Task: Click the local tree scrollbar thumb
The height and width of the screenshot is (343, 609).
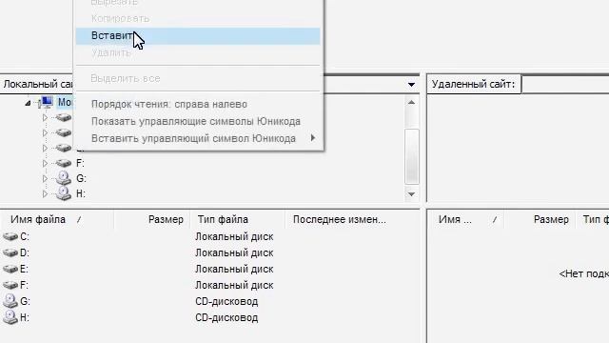Action: [x=412, y=156]
